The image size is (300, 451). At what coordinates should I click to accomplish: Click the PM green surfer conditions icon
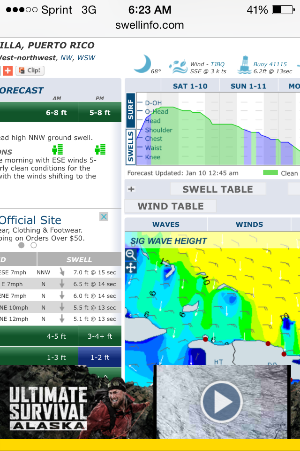100,149
